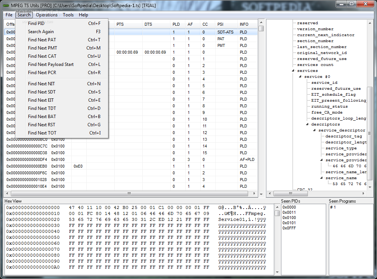Open the Help menu
Viewport: 377px width, 279px height.
point(83,15)
